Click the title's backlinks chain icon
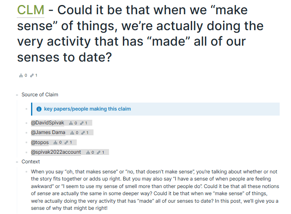 pos(32,75)
